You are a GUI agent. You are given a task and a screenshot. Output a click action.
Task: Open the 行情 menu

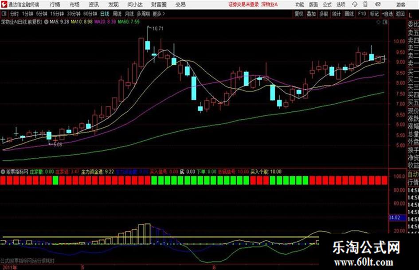(x=55, y=4)
